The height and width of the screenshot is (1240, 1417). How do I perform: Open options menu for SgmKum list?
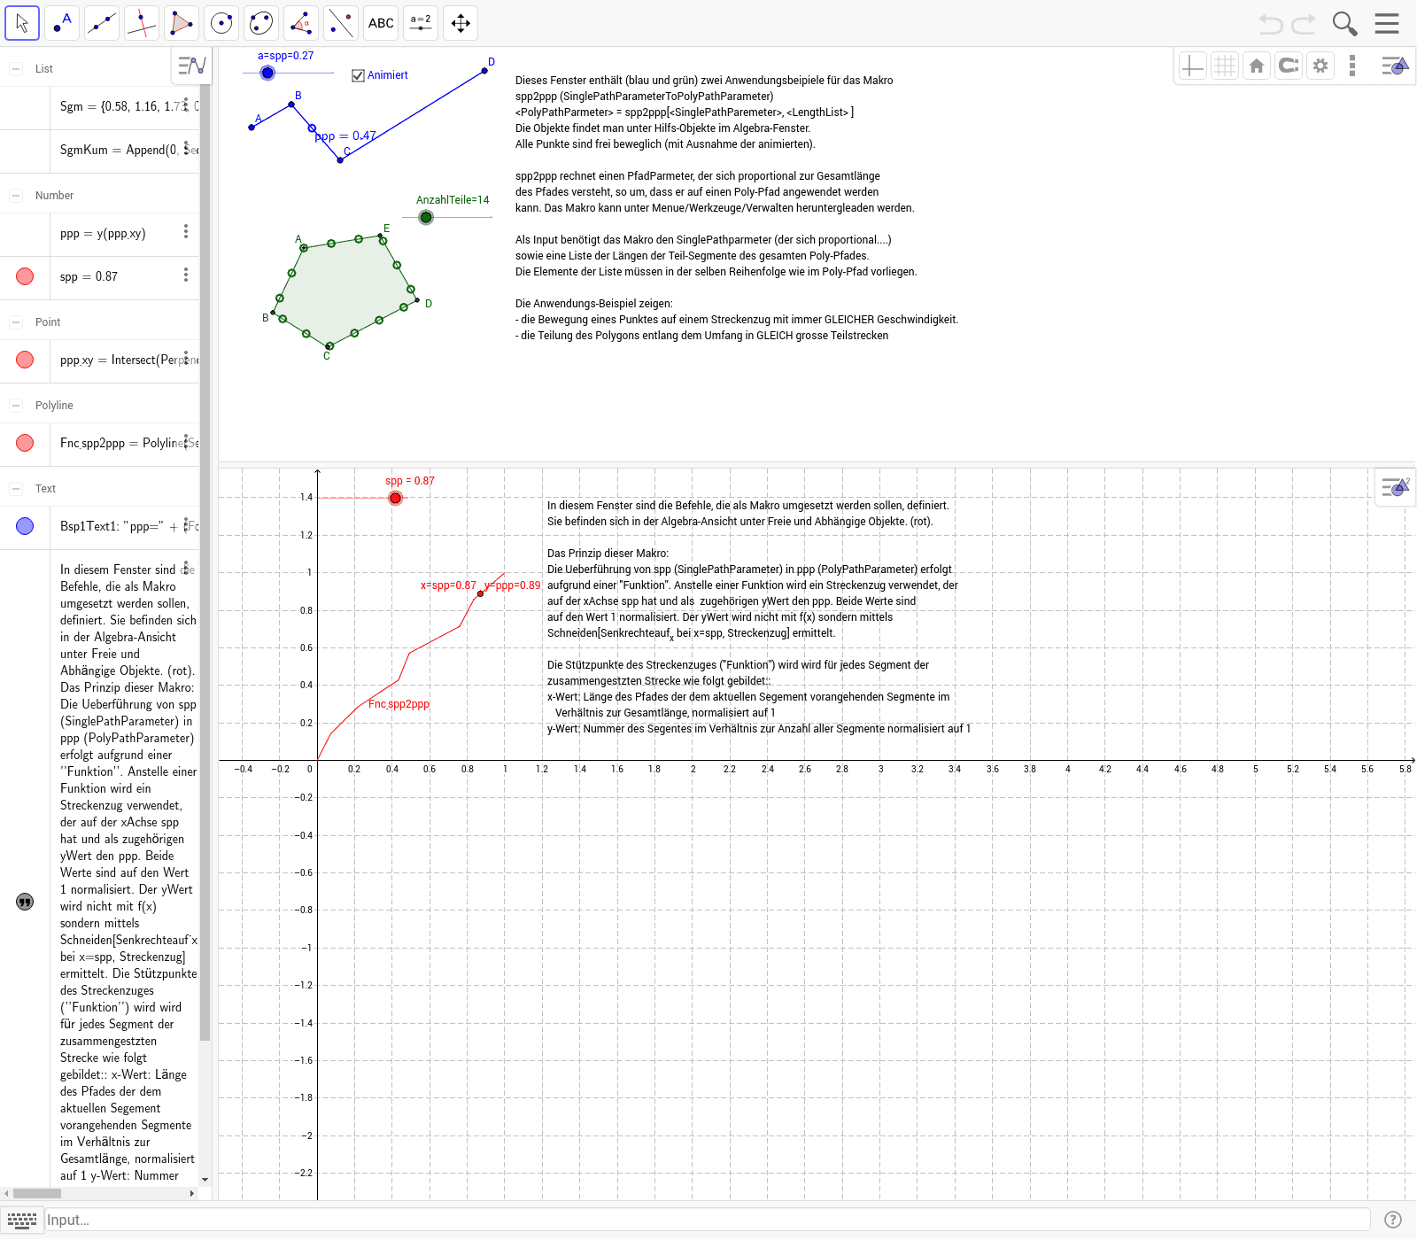pyautogui.click(x=186, y=148)
